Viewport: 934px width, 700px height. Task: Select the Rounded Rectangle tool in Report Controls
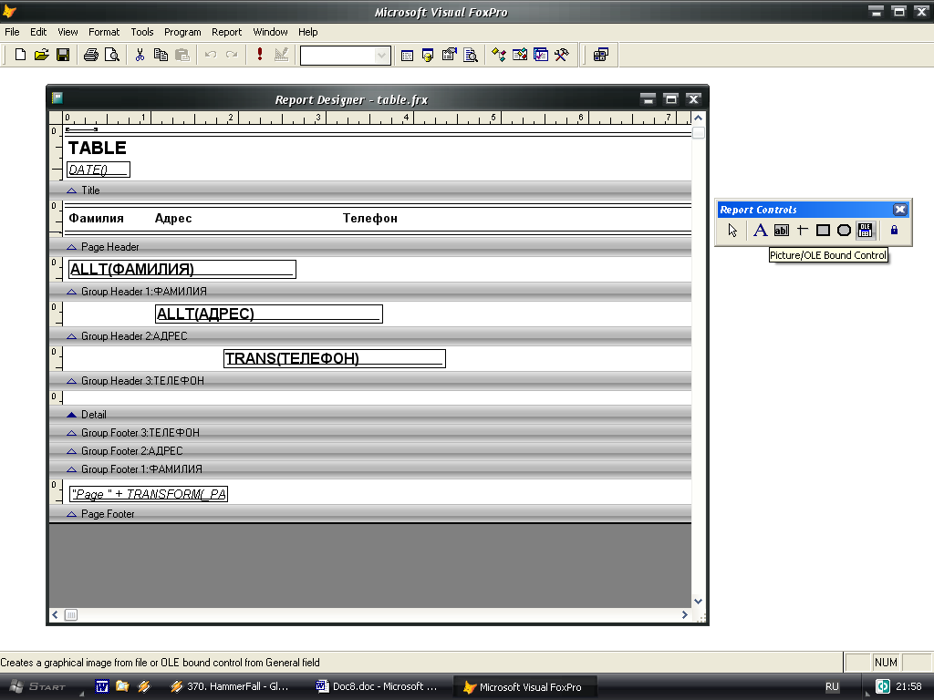pos(844,231)
